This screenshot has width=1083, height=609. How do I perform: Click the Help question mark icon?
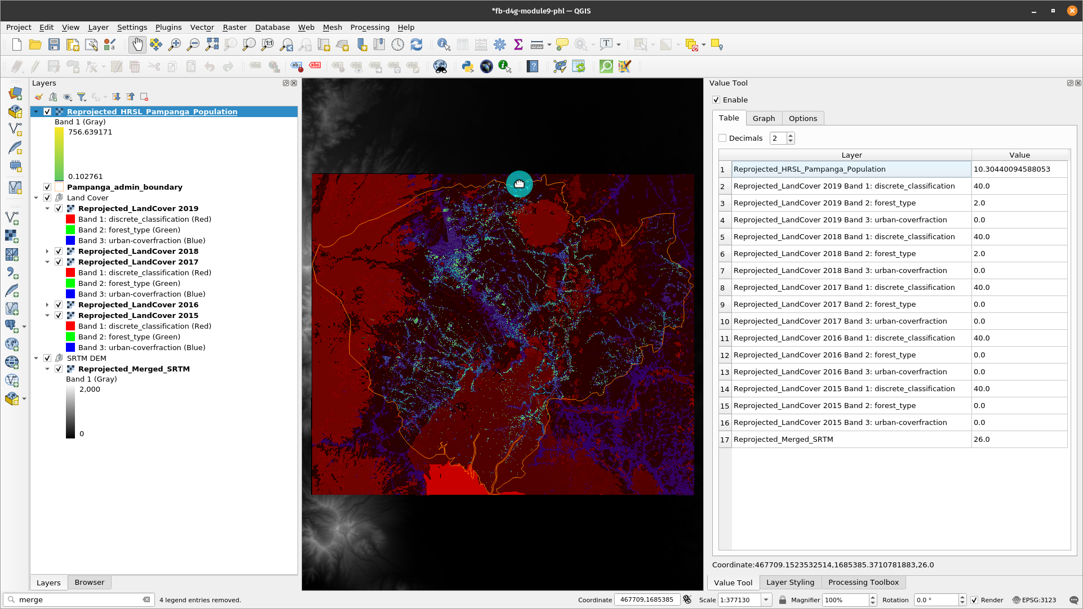tap(532, 66)
